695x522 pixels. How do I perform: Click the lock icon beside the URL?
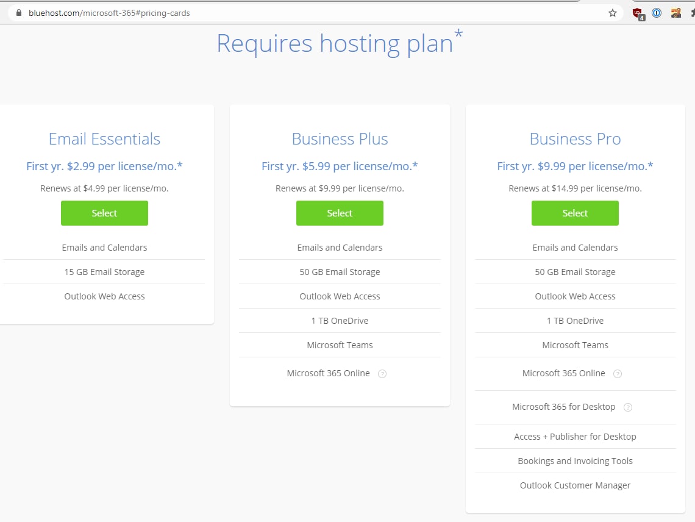coord(19,13)
